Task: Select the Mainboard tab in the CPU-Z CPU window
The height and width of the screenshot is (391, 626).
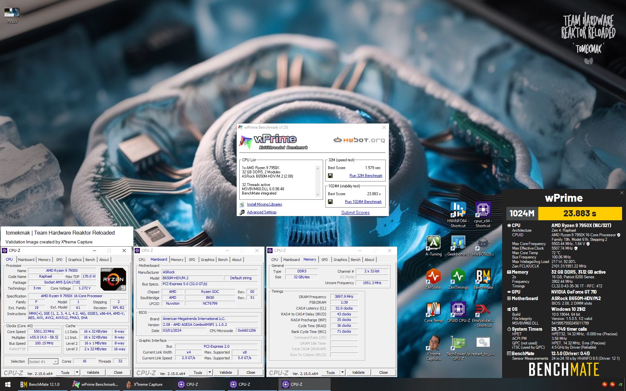Action: 26,260
